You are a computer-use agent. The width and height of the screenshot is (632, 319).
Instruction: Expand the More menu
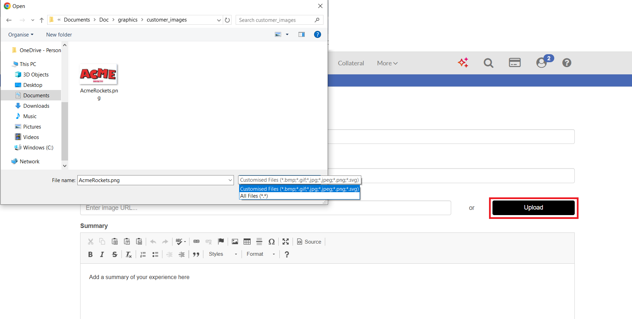coord(387,63)
